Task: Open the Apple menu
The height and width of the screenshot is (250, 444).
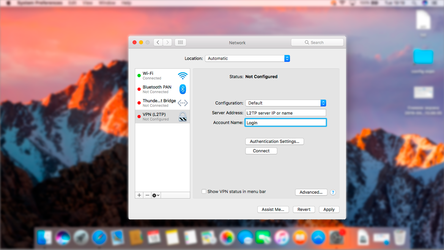Action: tap(8, 3)
